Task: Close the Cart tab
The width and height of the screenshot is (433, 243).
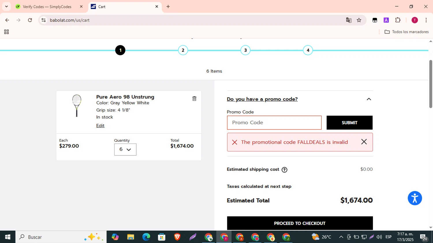Action: pyautogui.click(x=157, y=7)
